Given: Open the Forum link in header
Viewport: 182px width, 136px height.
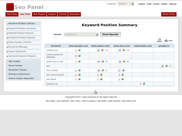Looking at the screenshot, I should point(156,4).
